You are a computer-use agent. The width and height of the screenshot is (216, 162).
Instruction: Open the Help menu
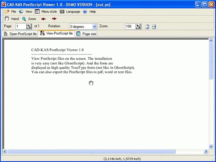[93, 12]
